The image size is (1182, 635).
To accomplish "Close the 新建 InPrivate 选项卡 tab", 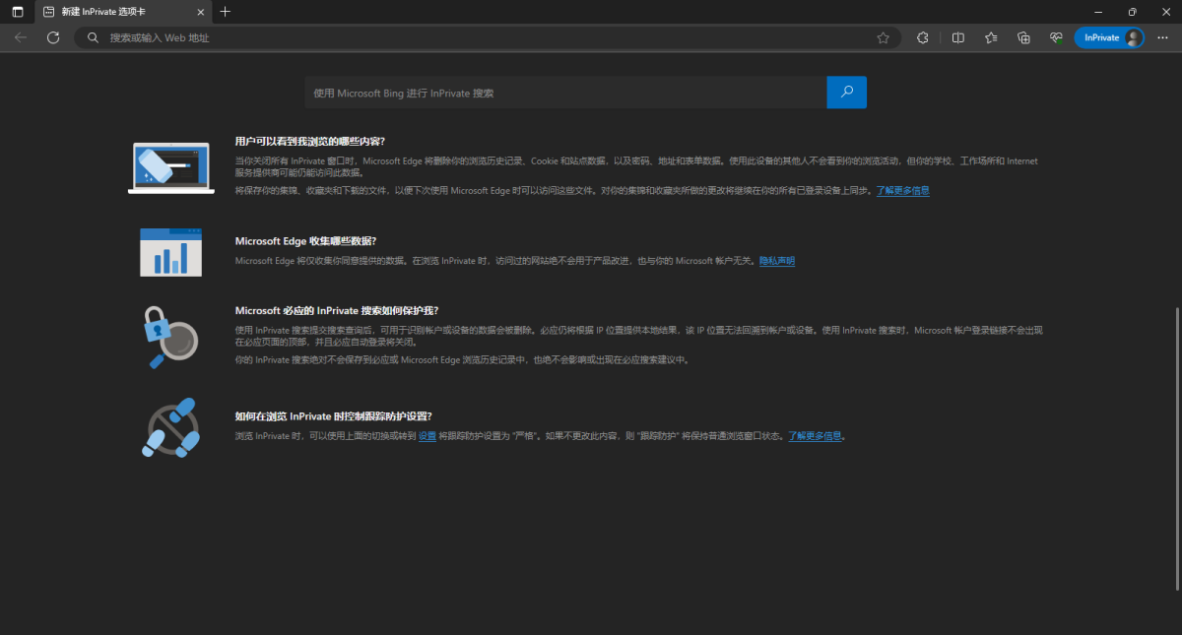I will click(x=201, y=12).
